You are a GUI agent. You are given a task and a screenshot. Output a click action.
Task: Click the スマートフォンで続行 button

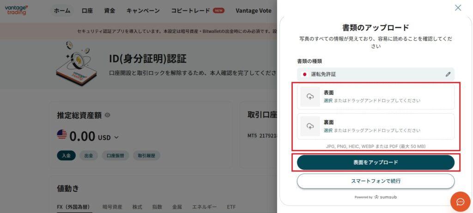point(376,181)
